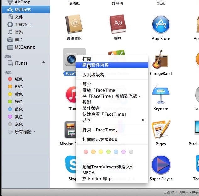
Task: Select the 橙色 tag in sidebar
Action: [x=26, y=87]
